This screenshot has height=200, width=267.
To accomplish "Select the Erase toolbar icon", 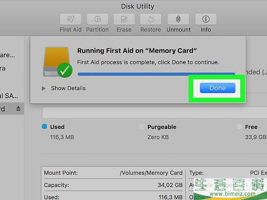I will tap(124, 19).
